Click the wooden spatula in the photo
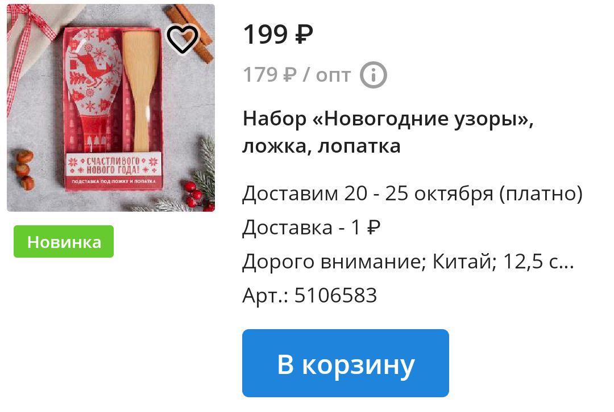Image resolution: width=614 pixels, height=412 pixels. tap(142, 92)
